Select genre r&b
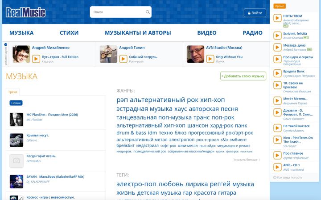The height and width of the screenshot is (200, 321). tap(224, 140)
